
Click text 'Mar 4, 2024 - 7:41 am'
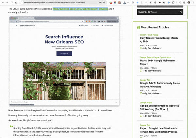148,91
